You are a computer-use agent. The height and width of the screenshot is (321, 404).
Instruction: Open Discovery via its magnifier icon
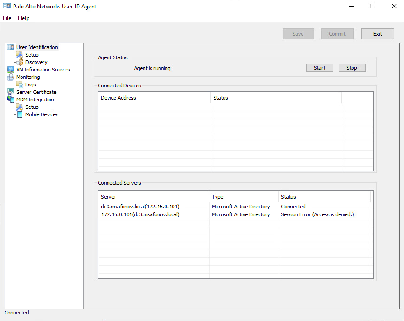[x=19, y=62]
